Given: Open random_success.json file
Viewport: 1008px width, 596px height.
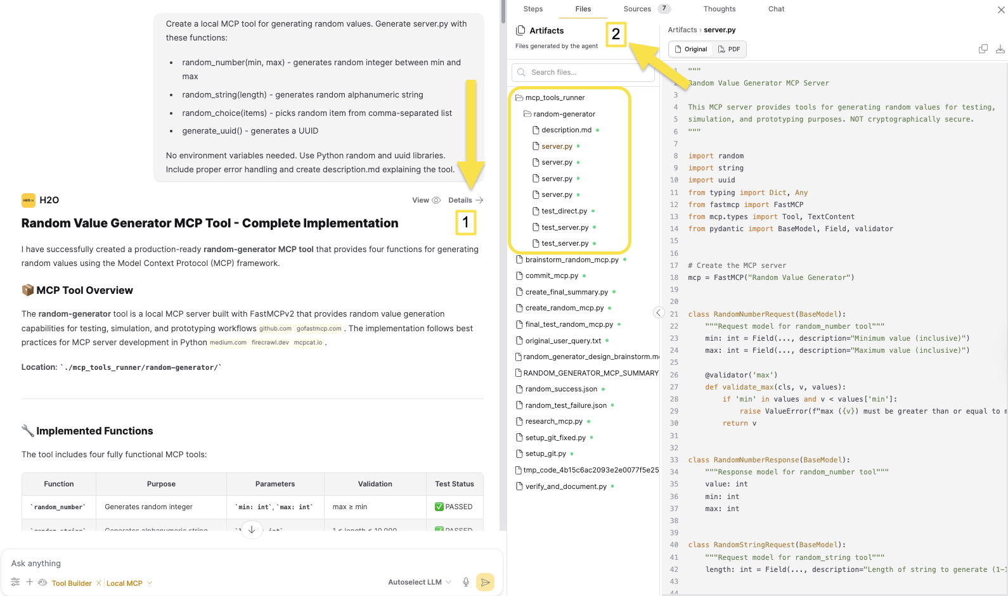Looking at the screenshot, I should (x=560, y=389).
